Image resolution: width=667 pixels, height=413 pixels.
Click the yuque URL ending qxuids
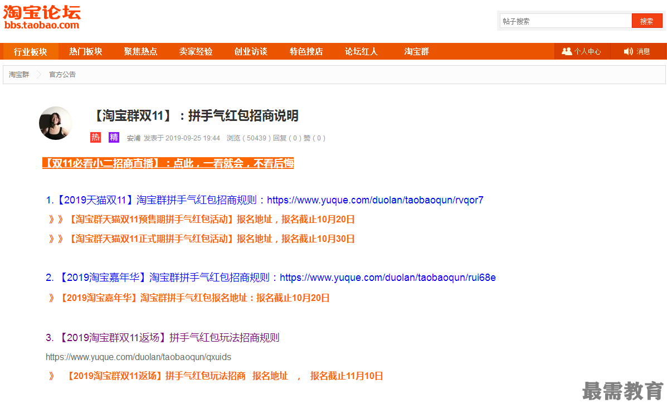click(x=138, y=357)
